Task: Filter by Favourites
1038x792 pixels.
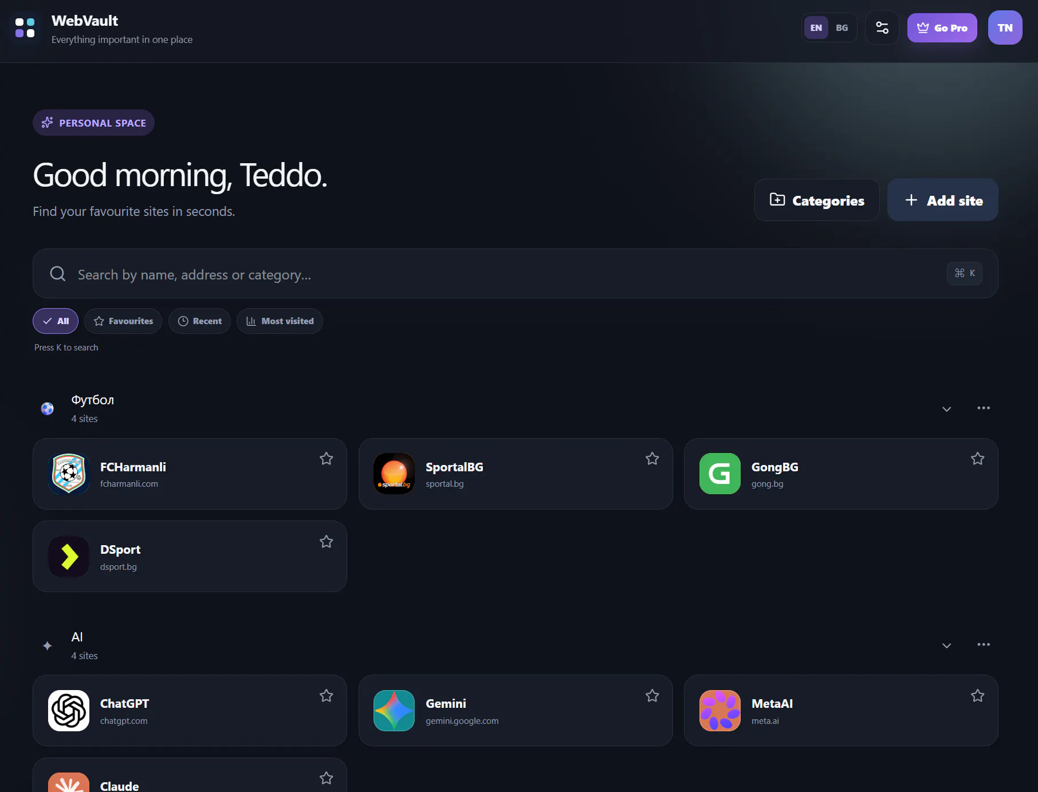Action: coord(123,321)
